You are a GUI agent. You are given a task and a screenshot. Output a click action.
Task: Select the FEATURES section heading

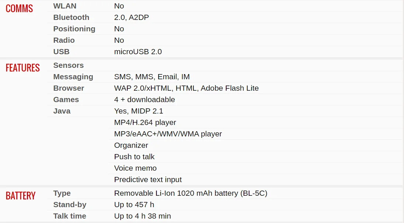[x=23, y=68]
